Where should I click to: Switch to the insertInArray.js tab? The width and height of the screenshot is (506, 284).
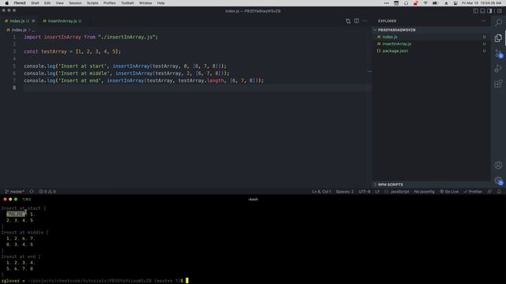coord(62,21)
